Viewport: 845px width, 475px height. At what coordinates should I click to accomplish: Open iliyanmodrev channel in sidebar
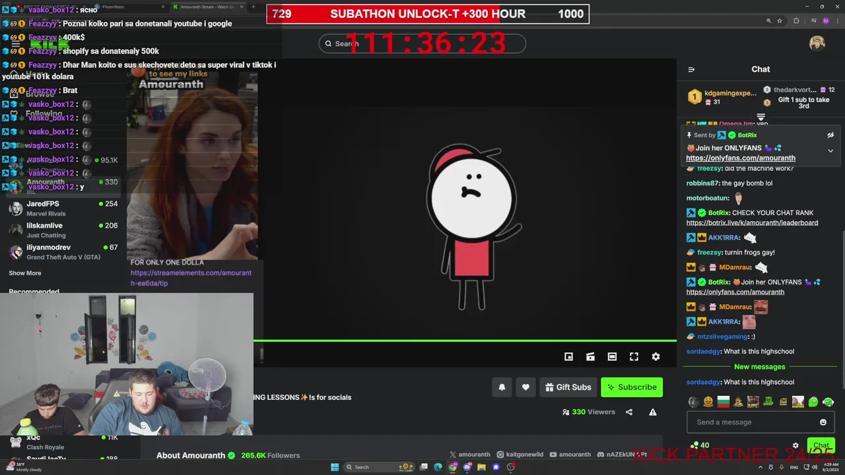(x=63, y=251)
